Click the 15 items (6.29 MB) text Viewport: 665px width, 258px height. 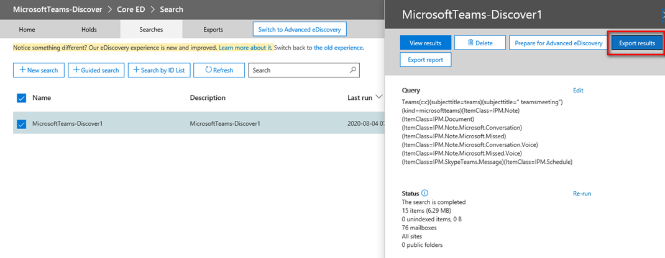point(426,210)
